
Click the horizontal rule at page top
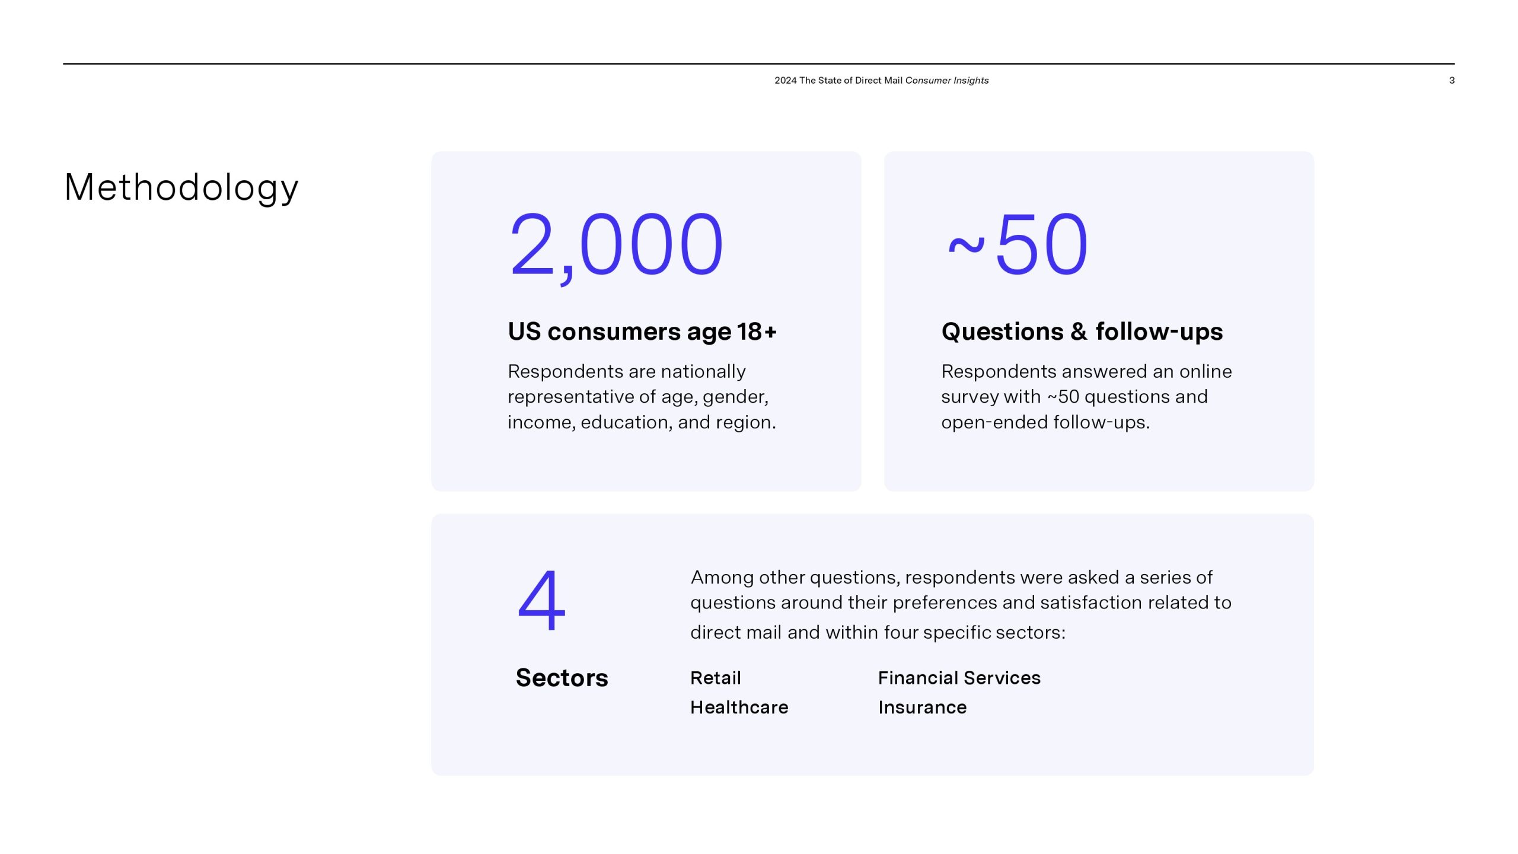point(759,63)
